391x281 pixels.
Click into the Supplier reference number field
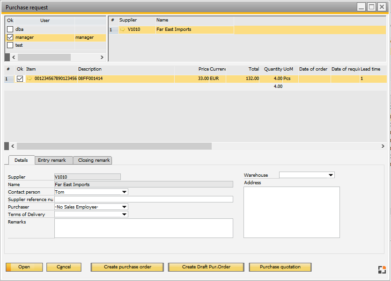click(143, 199)
